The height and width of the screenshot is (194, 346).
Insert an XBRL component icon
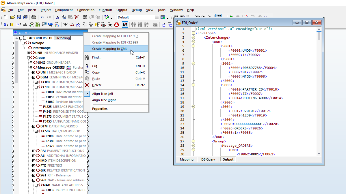44,25
